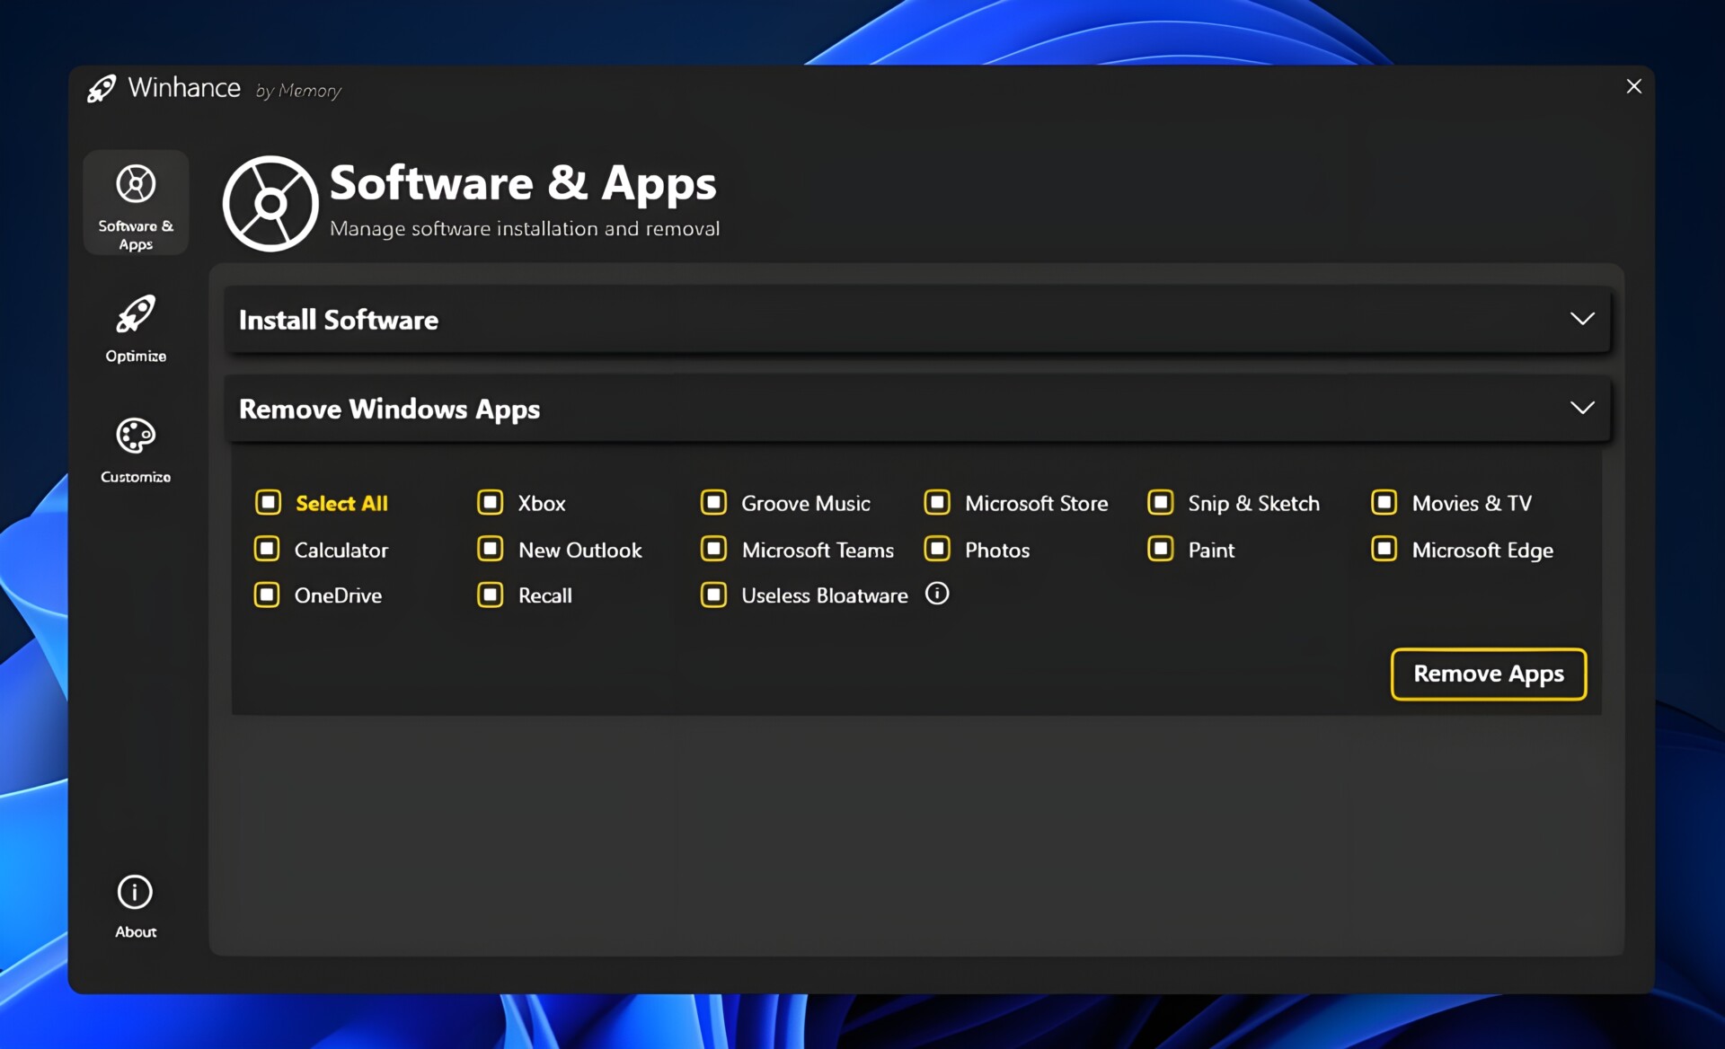Open the Customize palette section
The height and width of the screenshot is (1049, 1725).
tap(136, 450)
